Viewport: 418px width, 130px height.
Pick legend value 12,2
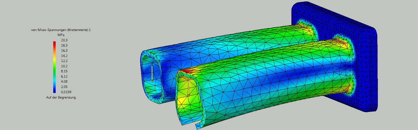pyautogui.click(x=64, y=61)
